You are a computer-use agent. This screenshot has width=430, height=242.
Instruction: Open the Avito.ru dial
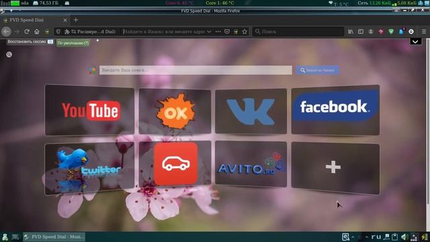tap(251, 164)
